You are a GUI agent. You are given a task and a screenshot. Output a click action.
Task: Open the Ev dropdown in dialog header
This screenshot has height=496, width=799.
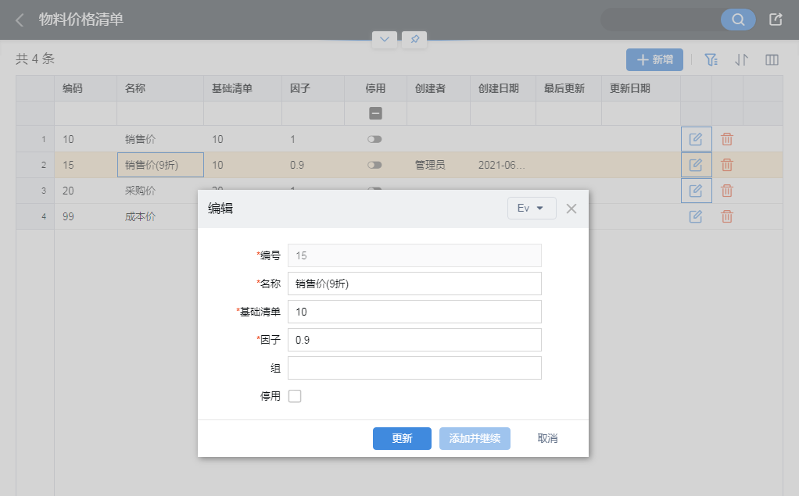tap(532, 209)
